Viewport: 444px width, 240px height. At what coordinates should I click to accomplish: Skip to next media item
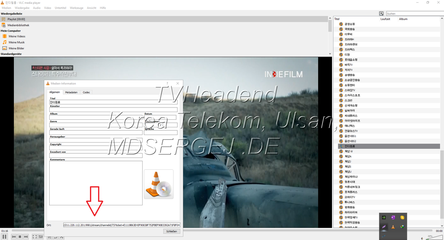pyautogui.click(x=26, y=237)
